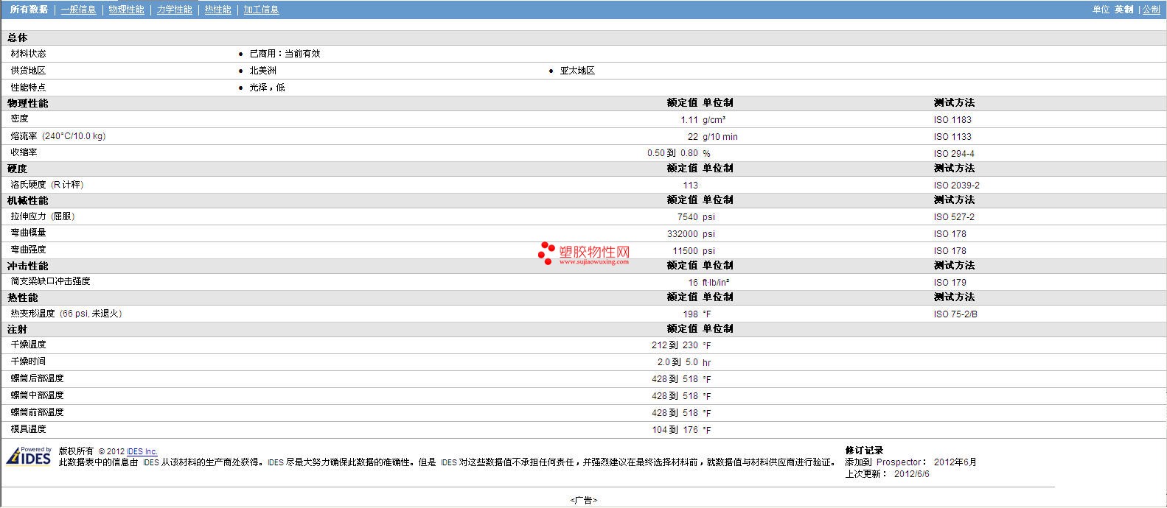This screenshot has width=1167, height=508.
Task: Open the 物理性能 tab
Action: coord(126,10)
